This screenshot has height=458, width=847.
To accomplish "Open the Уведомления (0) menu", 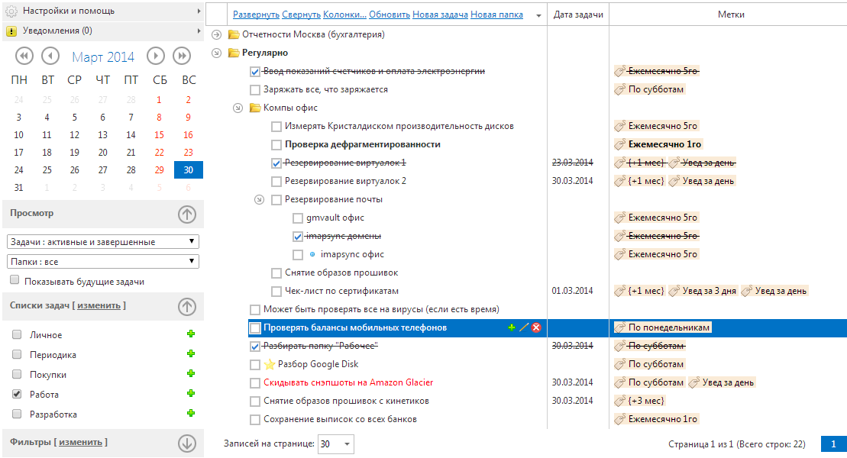I will click(102, 31).
